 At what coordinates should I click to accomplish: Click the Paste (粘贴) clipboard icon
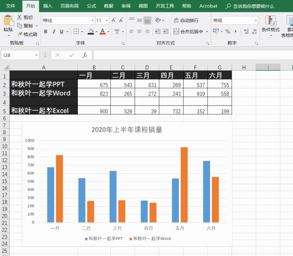(x=8, y=20)
